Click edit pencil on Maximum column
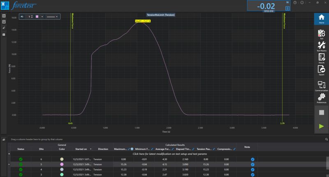 click(x=129, y=149)
